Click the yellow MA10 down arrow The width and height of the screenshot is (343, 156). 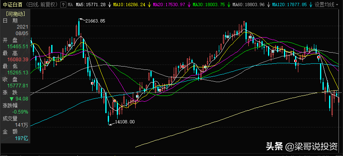[x=150, y=4]
